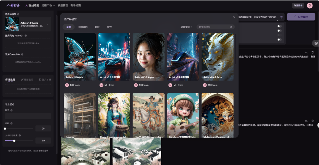The width and height of the screenshot is (319, 165).
Task: Expand the Artist v1.0 Alpha base model chevron
Action: 47,24
